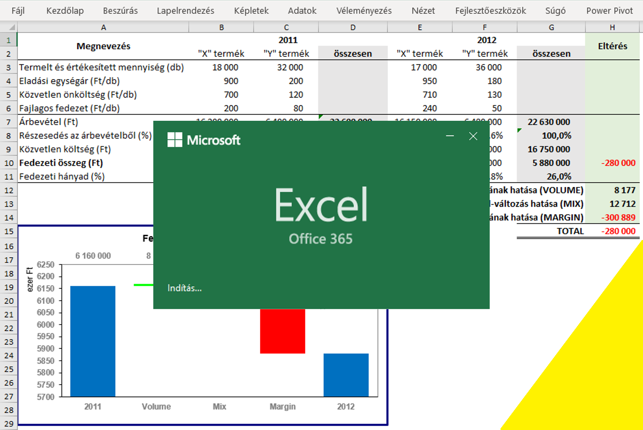
Task: Select cell 'Árbevétel (Ft)'
Action: coord(86,122)
